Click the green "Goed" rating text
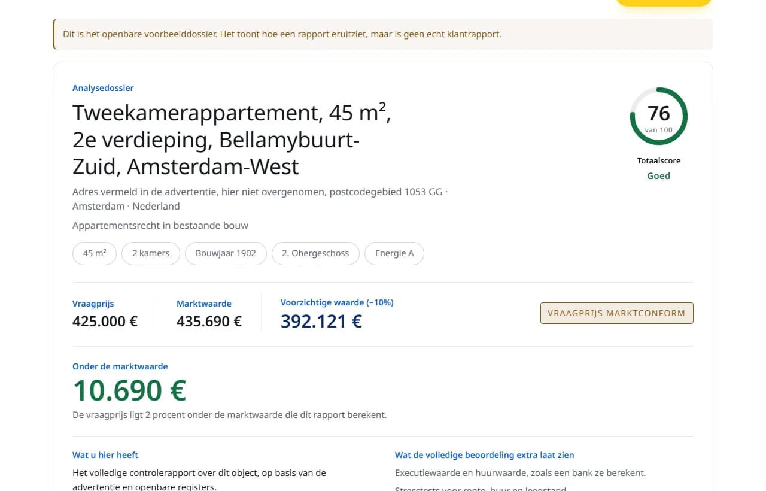The image size is (766, 491). [x=659, y=176]
